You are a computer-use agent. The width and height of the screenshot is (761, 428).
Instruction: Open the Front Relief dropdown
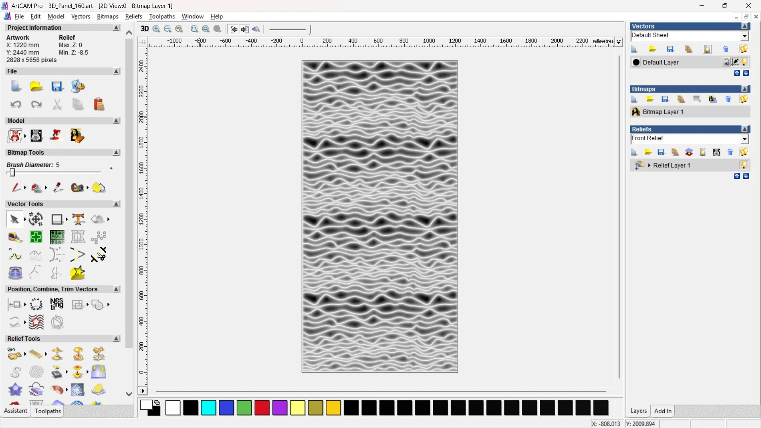click(x=744, y=139)
